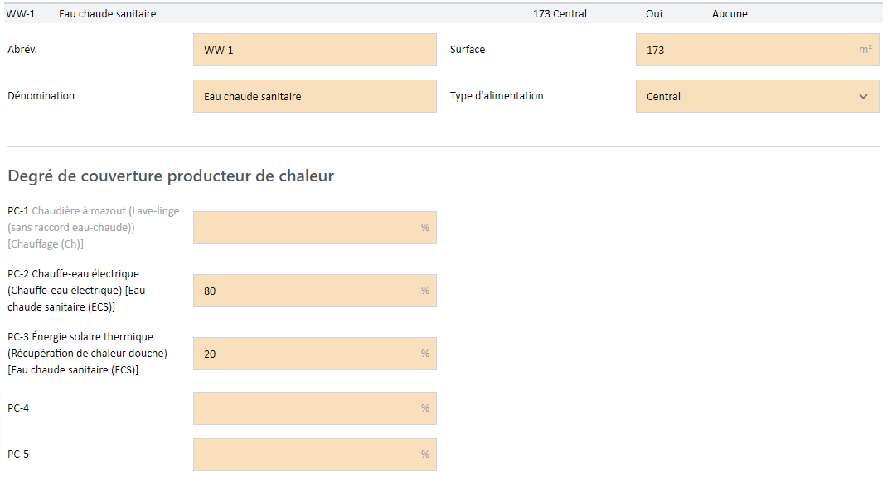Viewport: 887px width, 477px height.
Task: Select the WW-1 abbreviation in the top row
Action: pyautogui.click(x=21, y=14)
